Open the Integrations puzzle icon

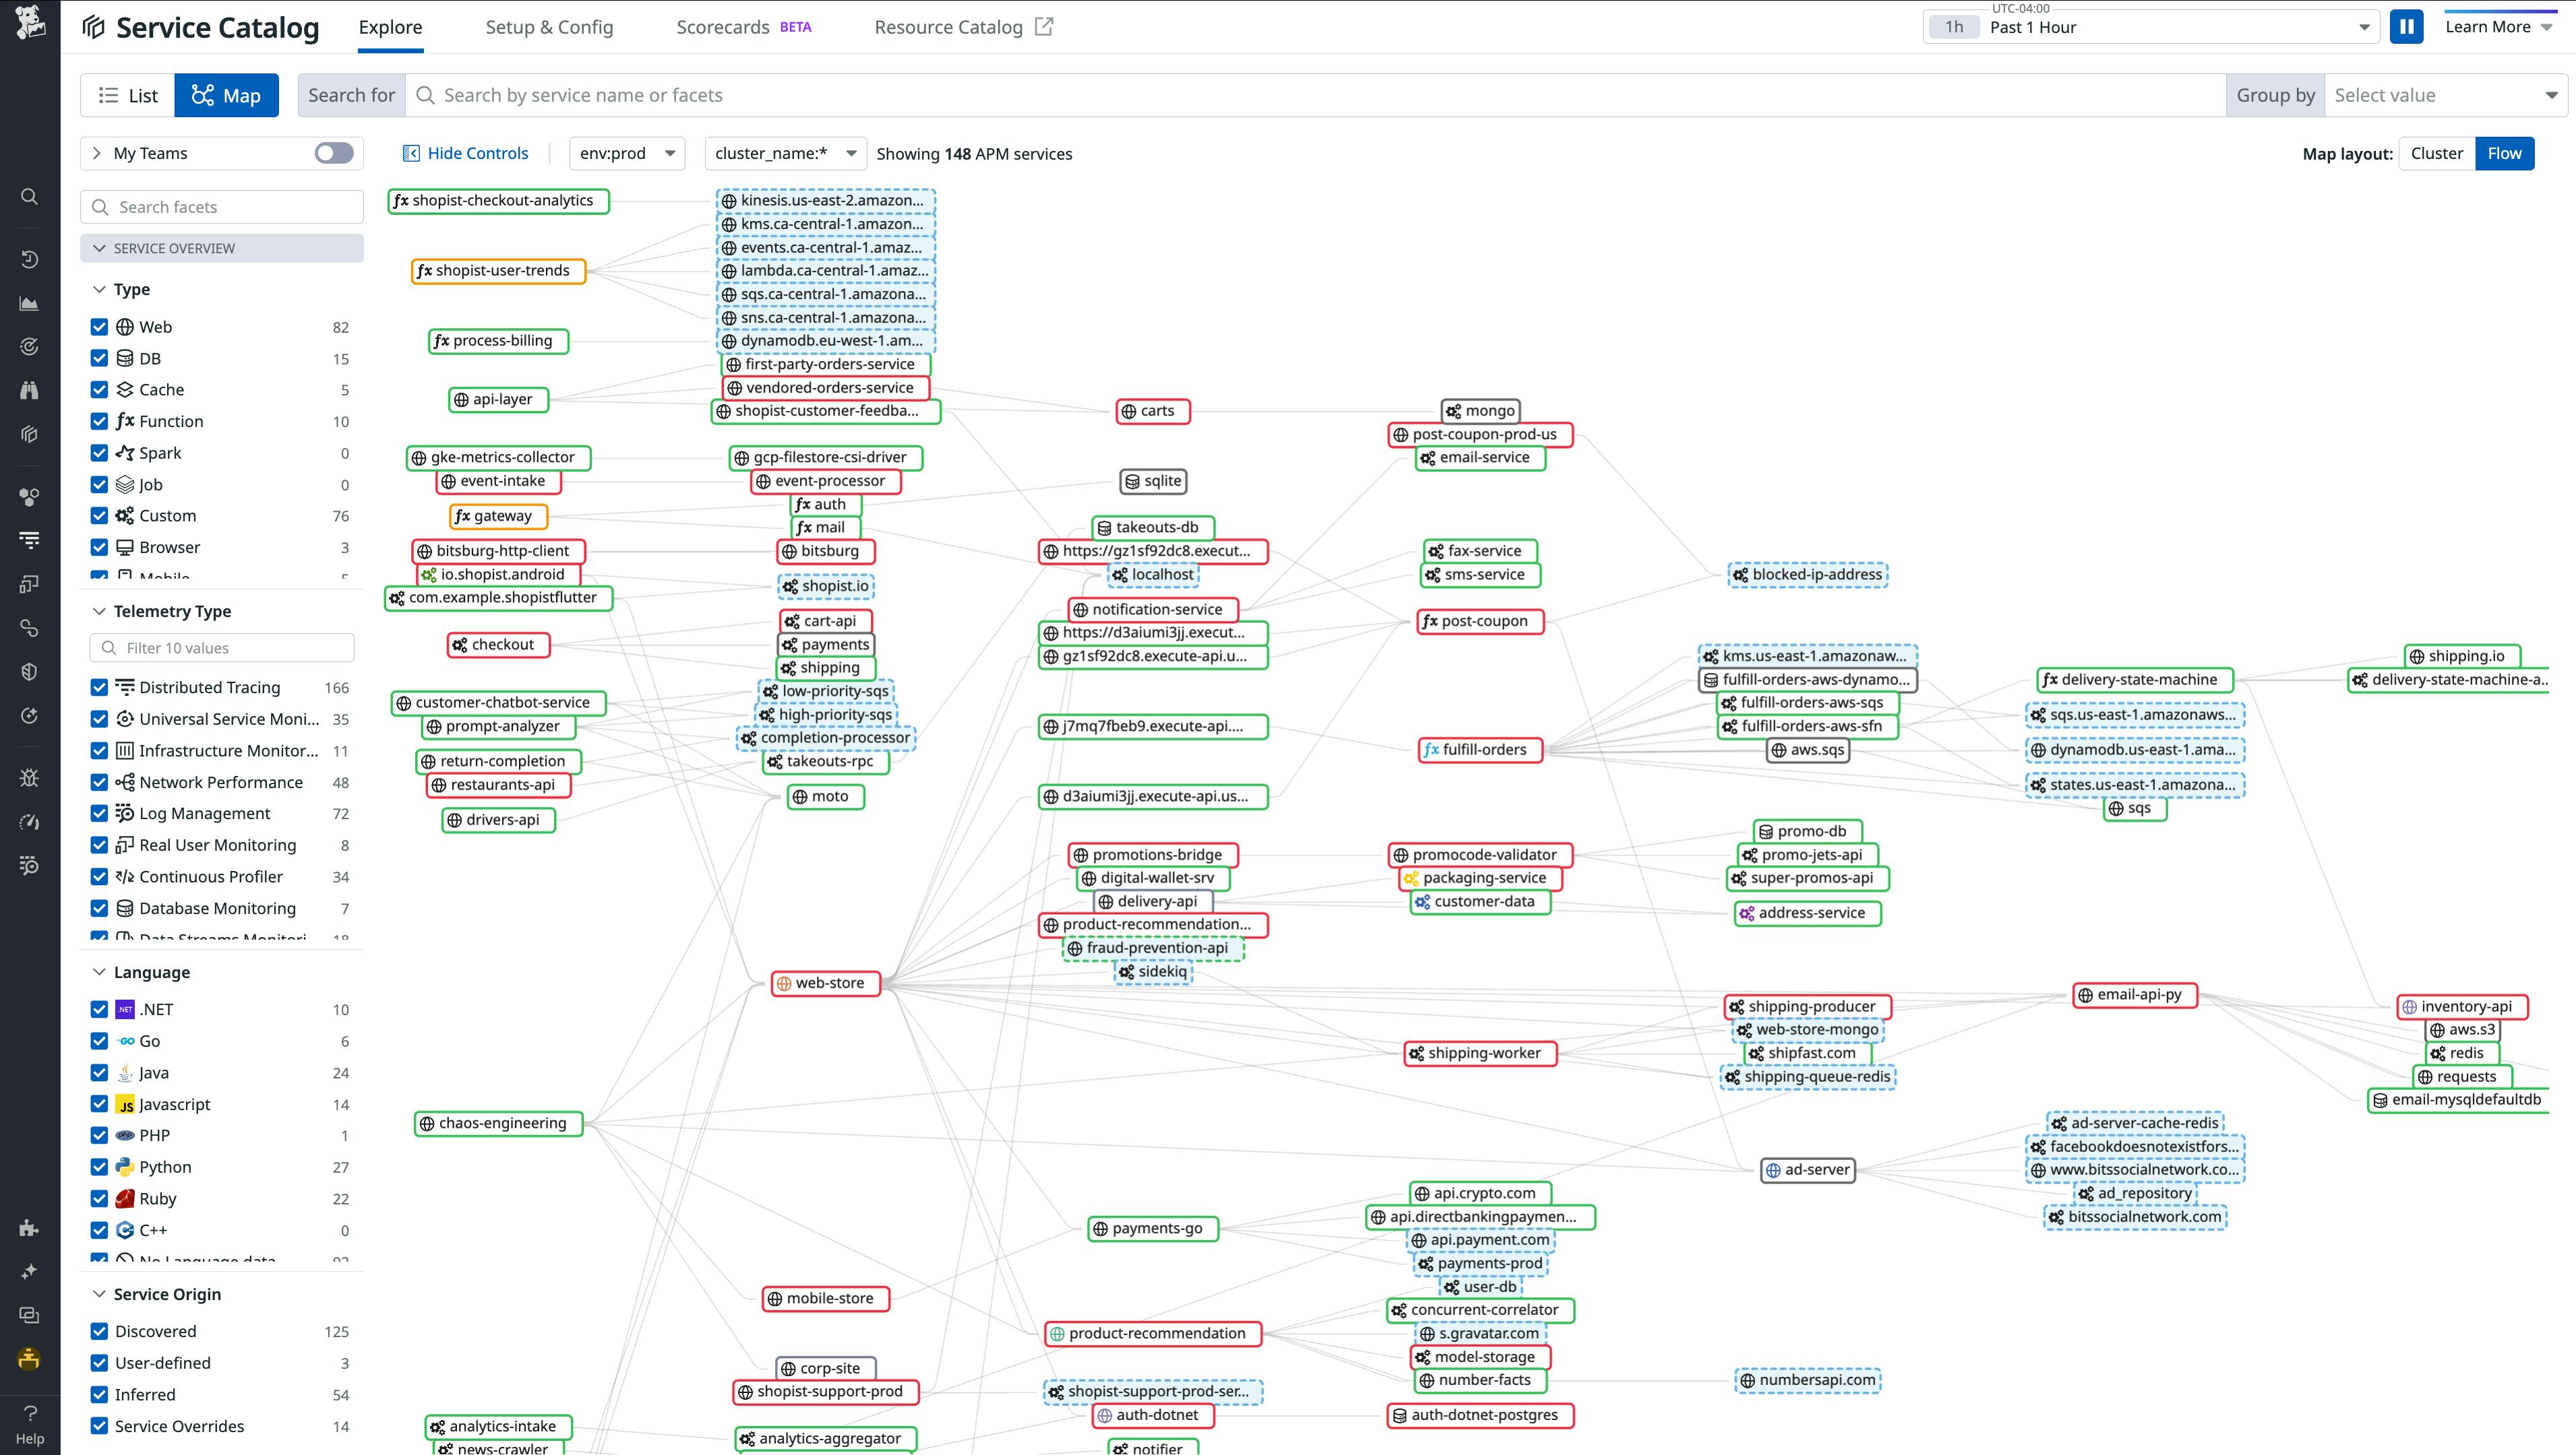click(30, 1227)
